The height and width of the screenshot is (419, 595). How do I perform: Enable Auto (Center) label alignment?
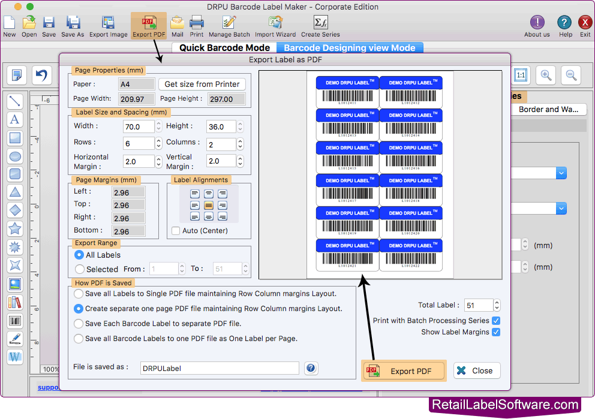176,230
